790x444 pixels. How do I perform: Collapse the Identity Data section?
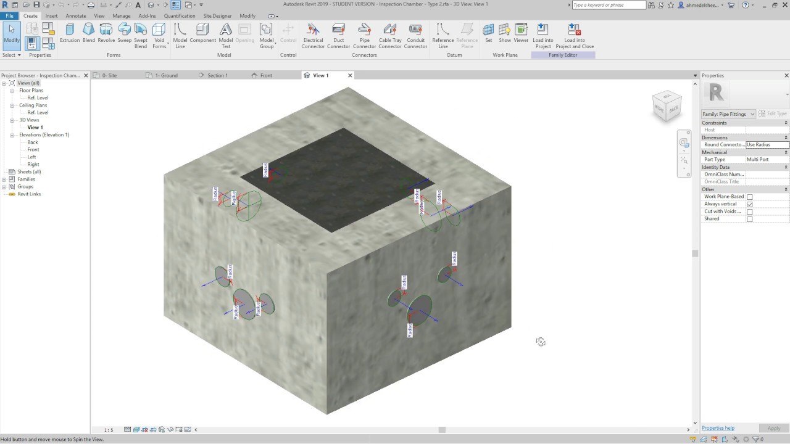[x=785, y=166]
